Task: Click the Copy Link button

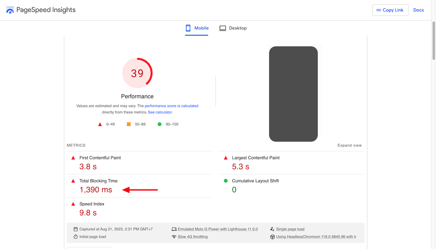Action: (x=390, y=10)
